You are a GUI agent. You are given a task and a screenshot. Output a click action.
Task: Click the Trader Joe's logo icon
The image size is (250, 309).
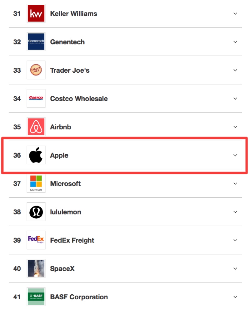[36, 70]
